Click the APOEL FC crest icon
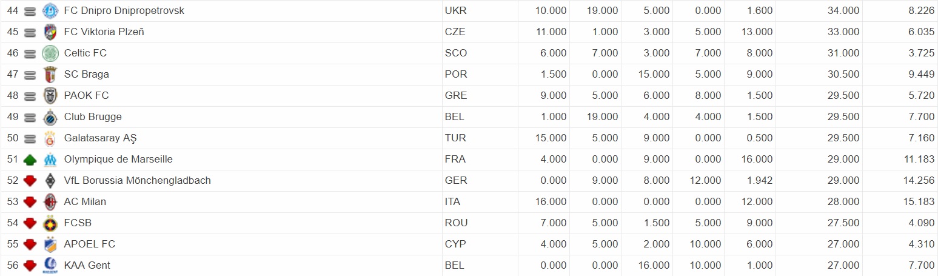 (50, 244)
